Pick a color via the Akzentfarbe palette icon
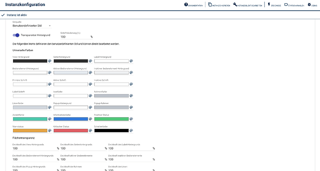320x171 pixels. 50,119
